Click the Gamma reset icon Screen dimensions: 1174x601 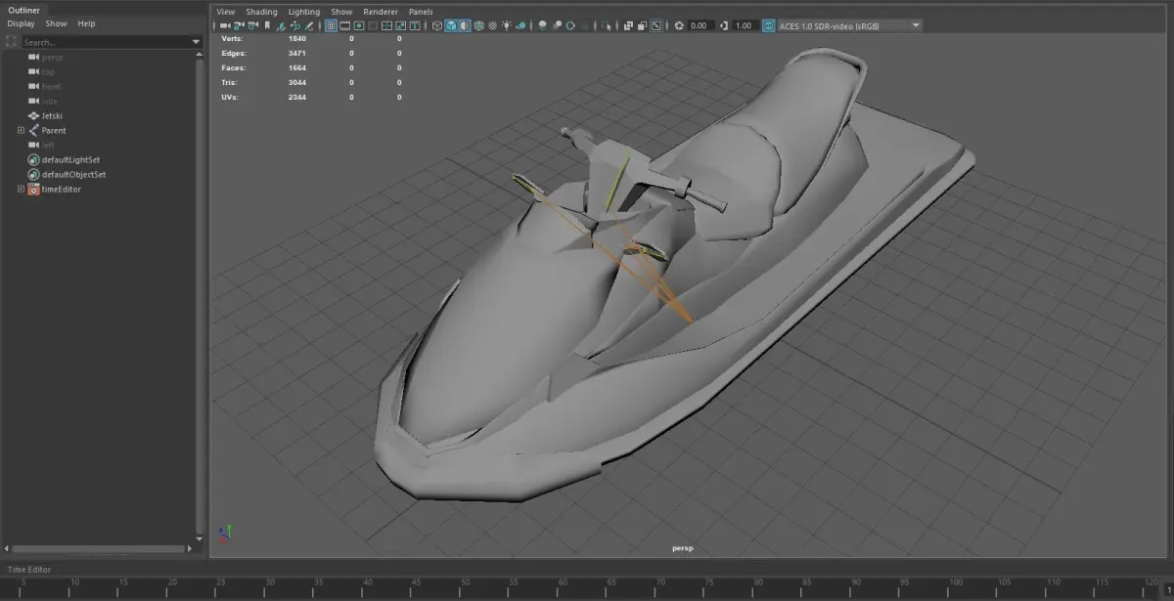click(x=723, y=25)
